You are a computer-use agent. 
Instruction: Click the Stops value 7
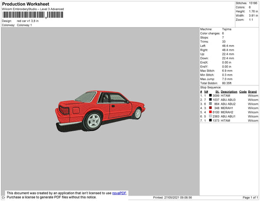223,37
